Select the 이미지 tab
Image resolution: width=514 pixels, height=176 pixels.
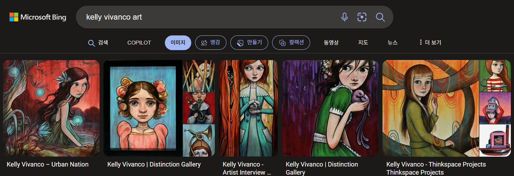[178, 43]
